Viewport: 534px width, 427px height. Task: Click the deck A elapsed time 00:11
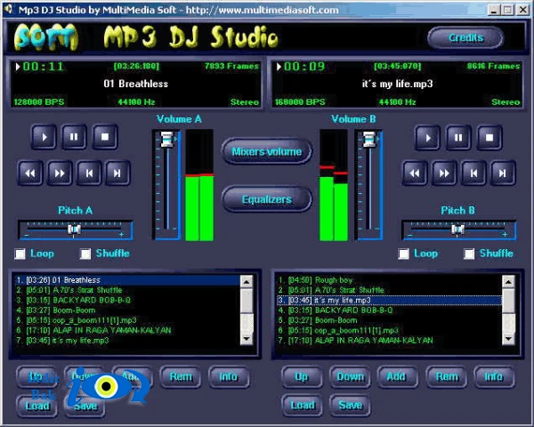click(44, 67)
